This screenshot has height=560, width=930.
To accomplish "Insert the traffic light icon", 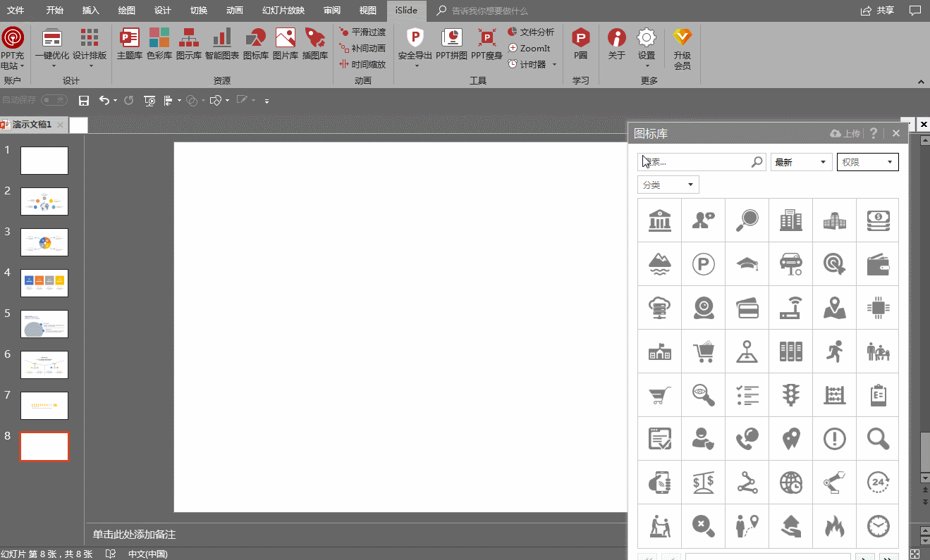I will point(790,394).
